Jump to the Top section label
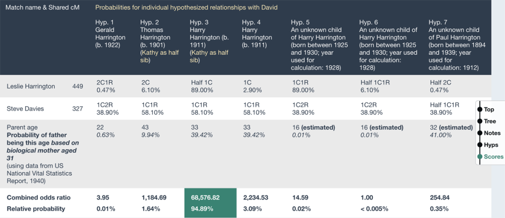The height and width of the screenshot is (218, 505). point(489,110)
